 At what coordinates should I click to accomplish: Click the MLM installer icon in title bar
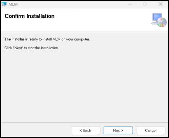[4, 4]
